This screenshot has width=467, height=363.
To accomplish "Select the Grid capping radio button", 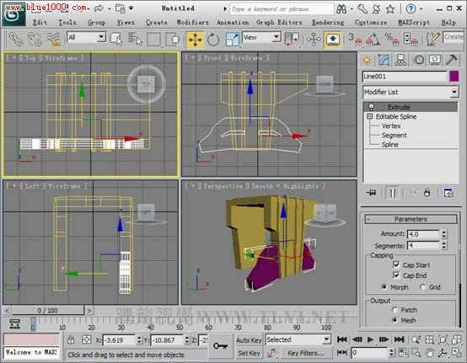I will pyautogui.click(x=423, y=287).
